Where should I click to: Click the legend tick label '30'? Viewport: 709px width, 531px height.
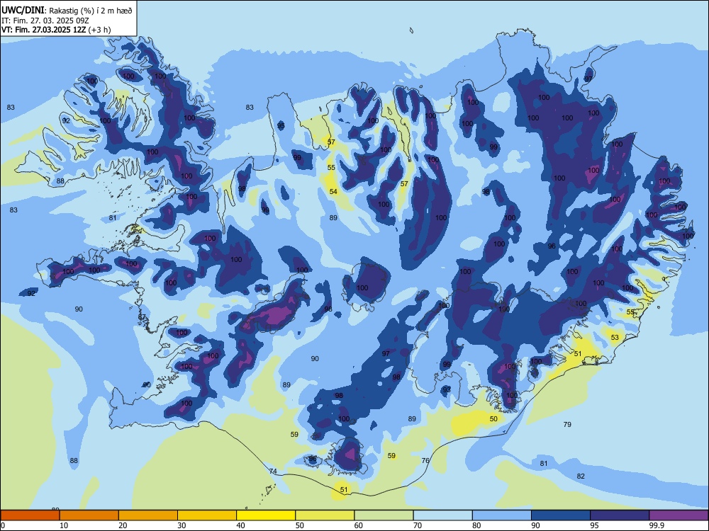coord(182,525)
